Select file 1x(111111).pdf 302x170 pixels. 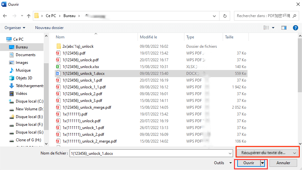pyautogui.click(x=75, y=114)
